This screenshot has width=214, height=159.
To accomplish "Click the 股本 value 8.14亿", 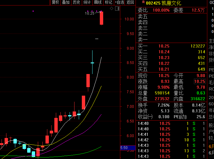I will [199, 105].
